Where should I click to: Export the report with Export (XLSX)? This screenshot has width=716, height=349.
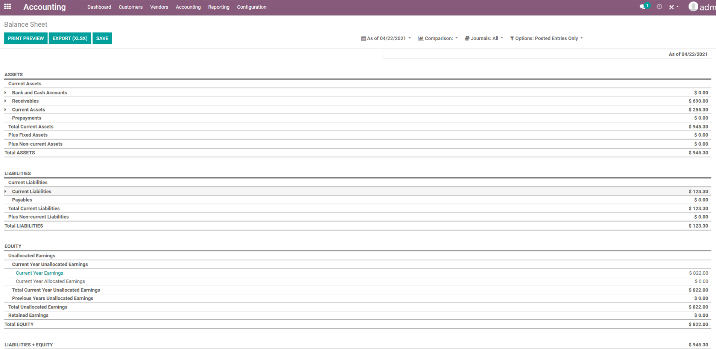coord(70,38)
